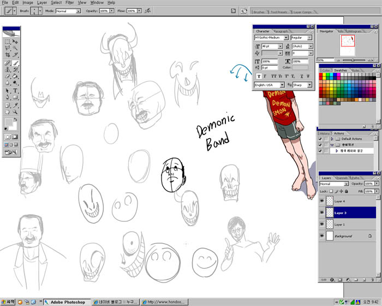Viewport: 382px width, 306px height.
Task: Open HYGothic-Medium font family dropdown
Action: pyautogui.click(x=286, y=38)
